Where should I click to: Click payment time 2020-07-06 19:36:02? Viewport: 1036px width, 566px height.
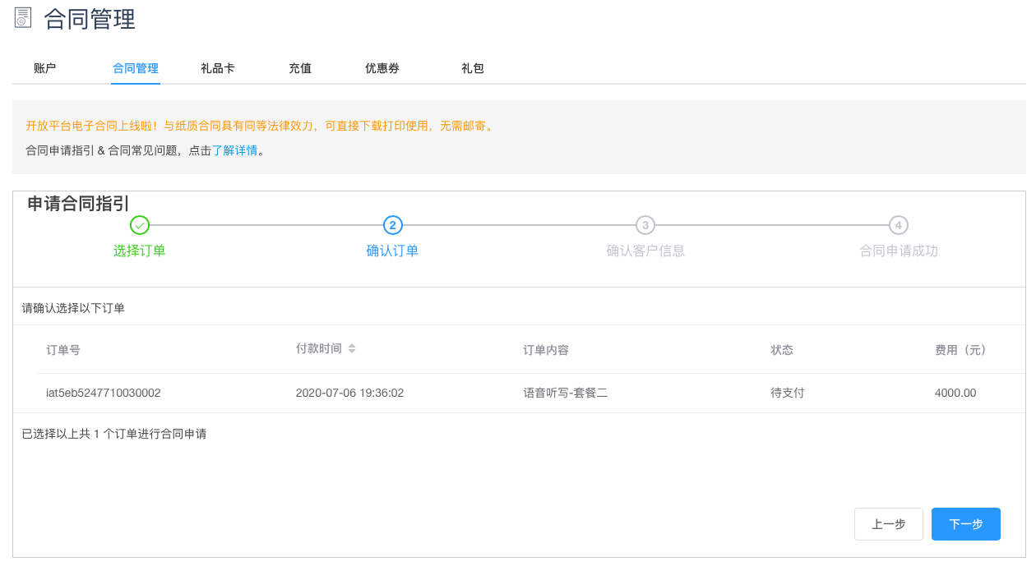(350, 393)
